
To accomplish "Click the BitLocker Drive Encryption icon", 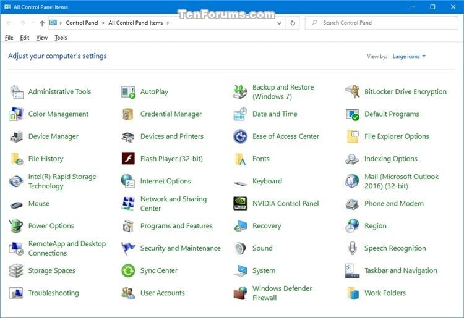I will coord(352,91).
